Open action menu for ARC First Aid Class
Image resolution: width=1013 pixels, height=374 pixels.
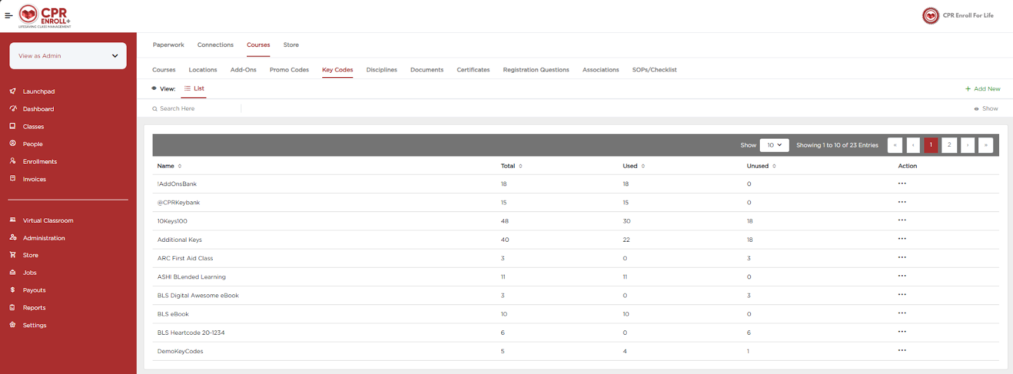[902, 258]
